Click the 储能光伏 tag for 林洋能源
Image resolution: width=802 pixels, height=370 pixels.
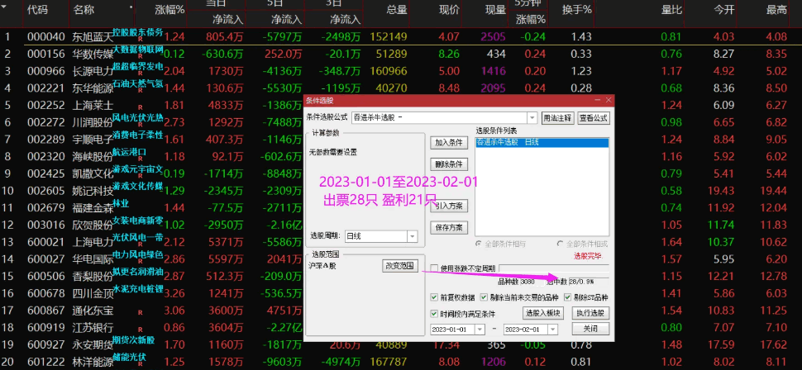130,356
